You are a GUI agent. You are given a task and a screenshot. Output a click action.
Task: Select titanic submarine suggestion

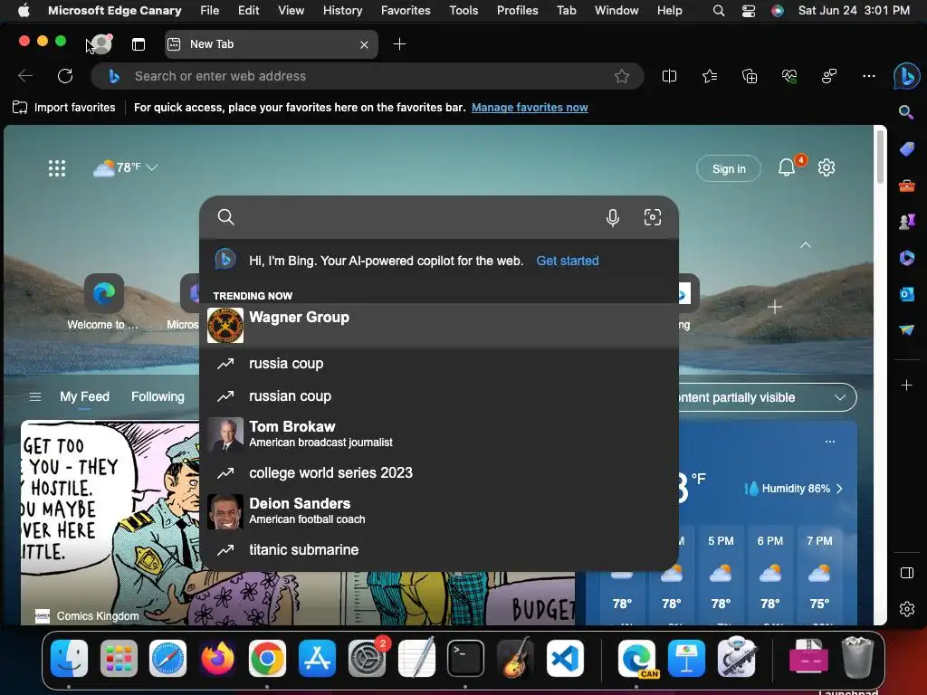(x=439, y=549)
